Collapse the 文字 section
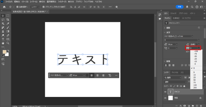The image size is (206, 107). point(165,33)
